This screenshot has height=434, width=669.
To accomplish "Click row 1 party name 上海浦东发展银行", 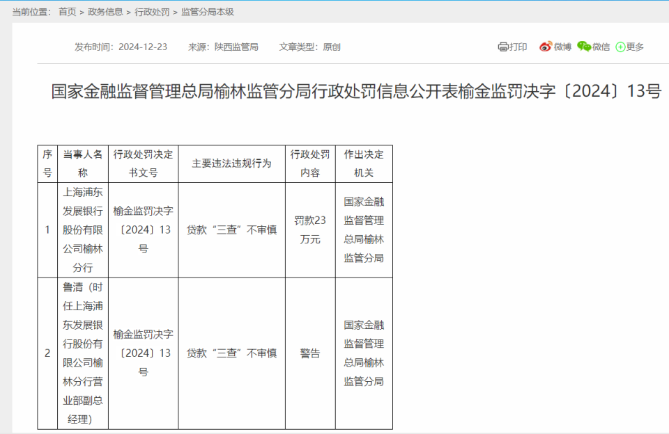I will point(83,230).
